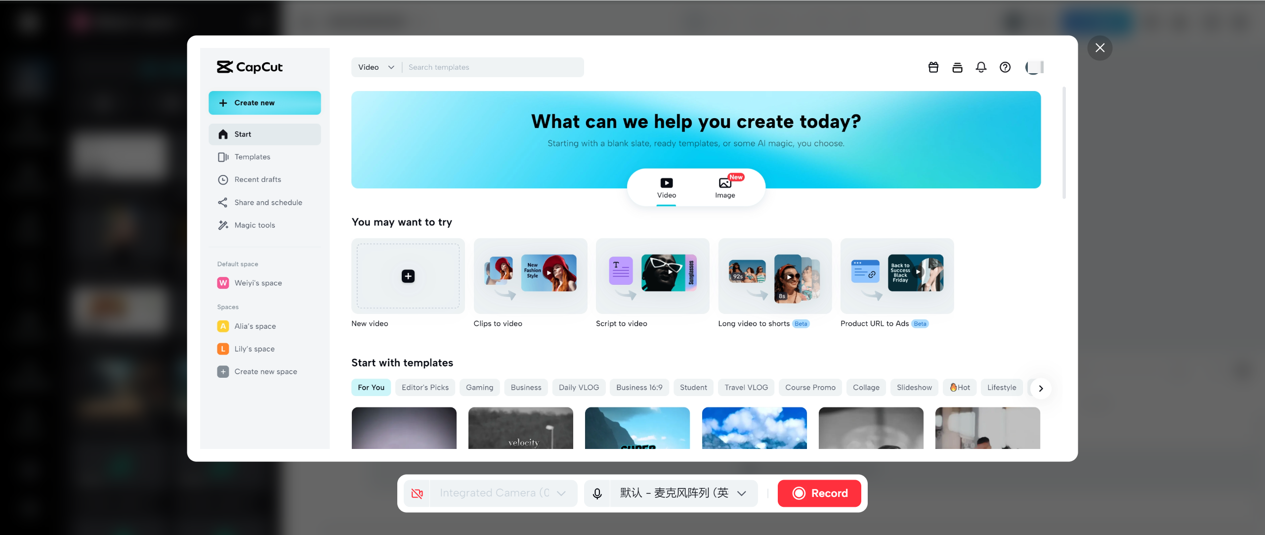1265x535 pixels.
Task: Click the notifications bell icon
Action: click(x=981, y=67)
